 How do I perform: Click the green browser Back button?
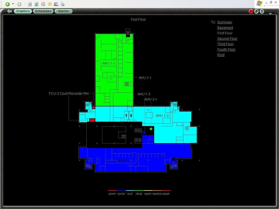[8, 4]
